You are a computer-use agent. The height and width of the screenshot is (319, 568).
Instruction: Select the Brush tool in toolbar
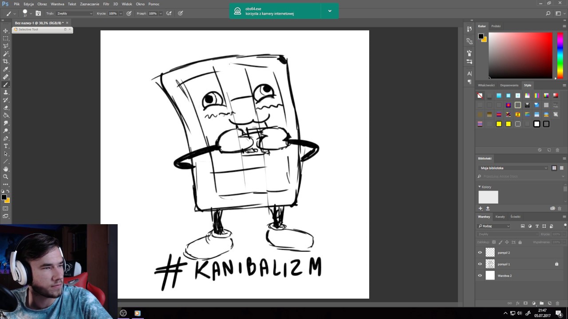coord(6,84)
